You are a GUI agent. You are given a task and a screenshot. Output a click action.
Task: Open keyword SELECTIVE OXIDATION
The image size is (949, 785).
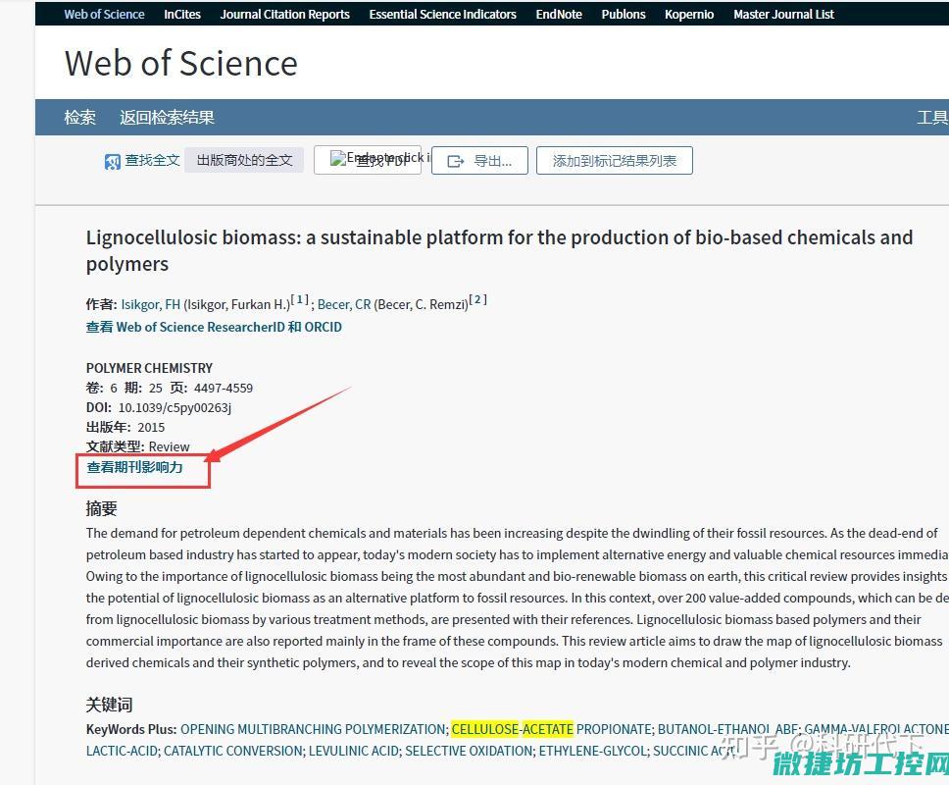[x=469, y=751]
